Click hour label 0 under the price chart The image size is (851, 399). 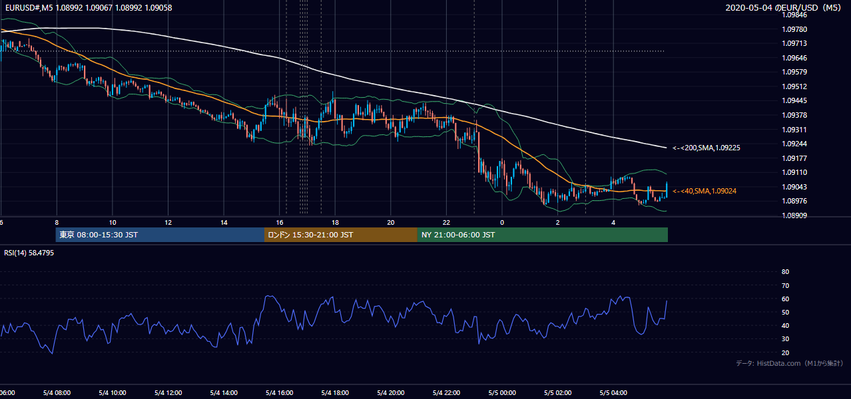502,223
